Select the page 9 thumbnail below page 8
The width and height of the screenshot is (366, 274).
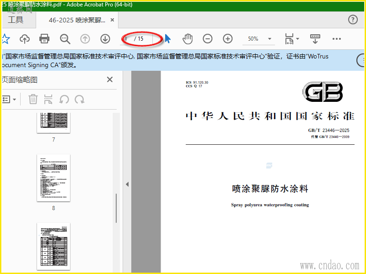[54, 246]
